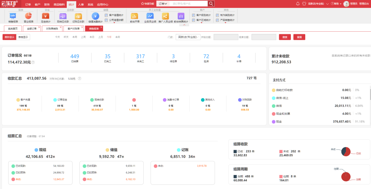
Task: Expand more items under 客户 group
Action: point(202,23)
